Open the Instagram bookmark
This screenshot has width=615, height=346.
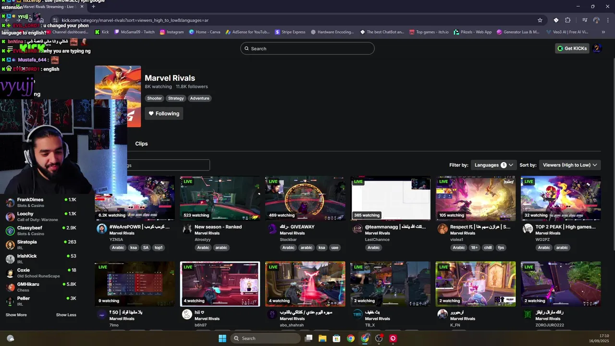(172, 32)
